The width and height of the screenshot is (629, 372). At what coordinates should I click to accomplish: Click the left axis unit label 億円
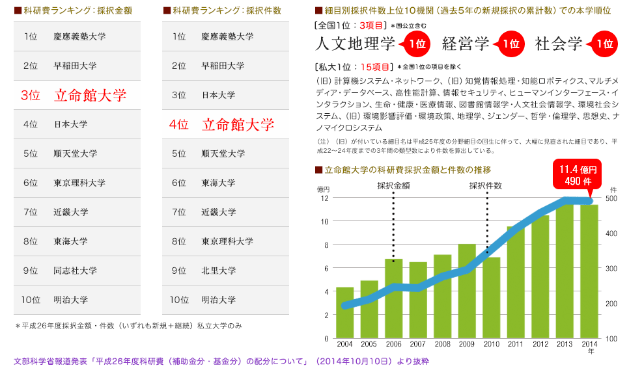323,190
